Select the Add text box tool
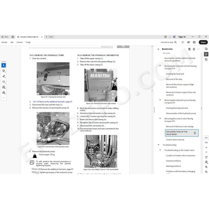209x209 pixels. 4,87
